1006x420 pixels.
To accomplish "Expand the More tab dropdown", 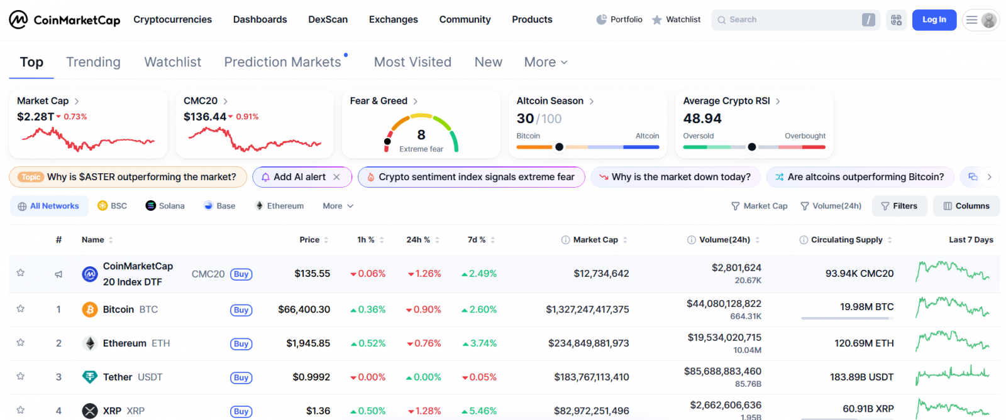I will tap(546, 62).
